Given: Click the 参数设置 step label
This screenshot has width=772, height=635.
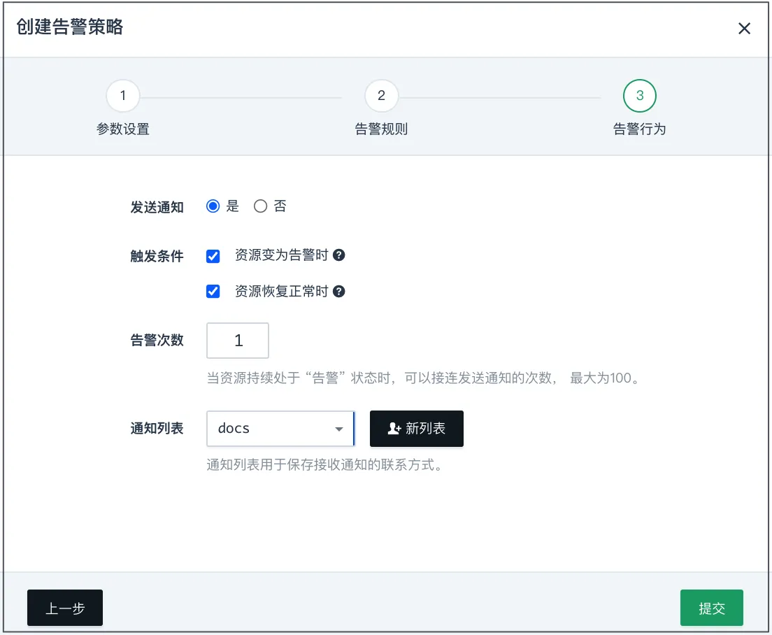Looking at the screenshot, I should coord(123,129).
